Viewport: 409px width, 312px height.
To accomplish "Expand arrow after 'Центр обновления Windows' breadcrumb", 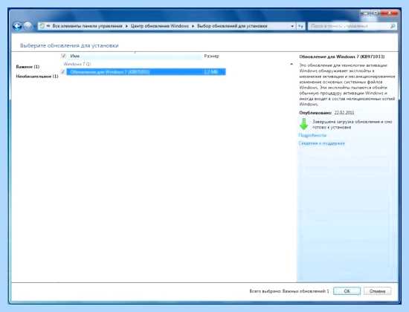I will pyautogui.click(x=193, y=26).
